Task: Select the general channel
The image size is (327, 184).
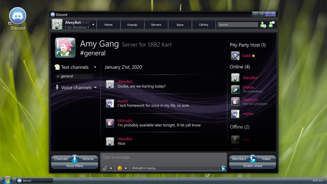Action: tap(67, 76)
